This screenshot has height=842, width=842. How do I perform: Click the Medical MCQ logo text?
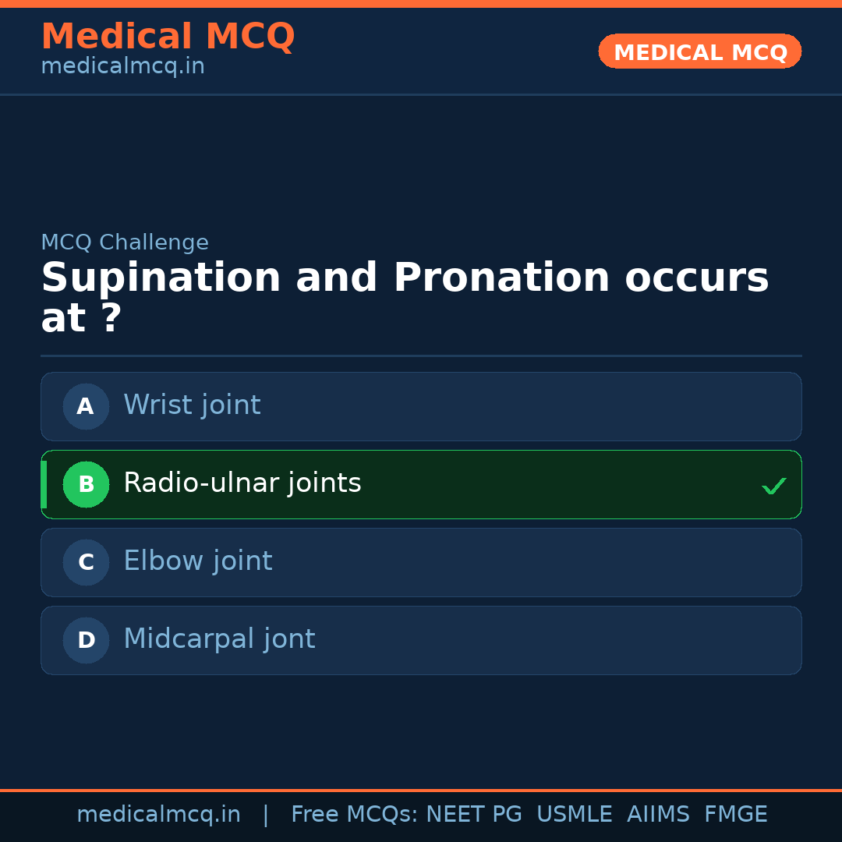pyautogui.click(x=168, y=36)
